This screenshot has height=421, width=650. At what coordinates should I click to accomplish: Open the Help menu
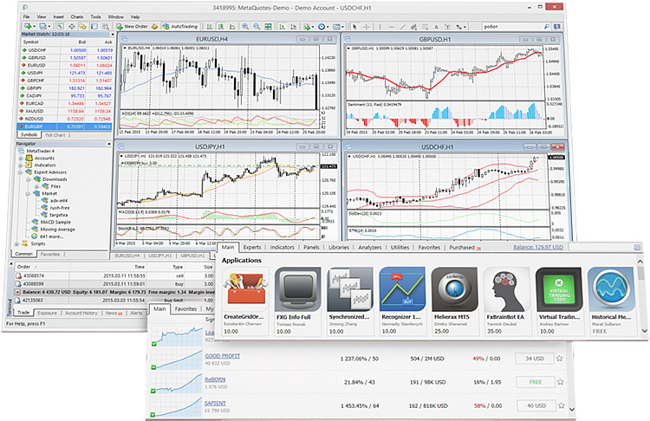coord(135,16)
